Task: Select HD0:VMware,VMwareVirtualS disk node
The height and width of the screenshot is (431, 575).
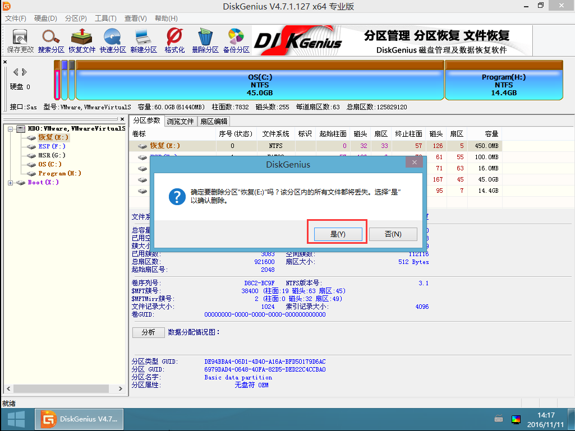Action: pyautogui.click(x=77, y=129)
